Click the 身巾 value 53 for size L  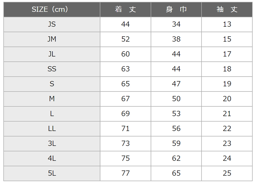coord(176,114)
